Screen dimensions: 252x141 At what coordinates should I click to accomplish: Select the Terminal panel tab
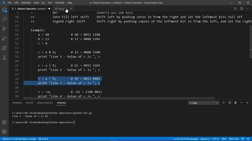point(61,103)
